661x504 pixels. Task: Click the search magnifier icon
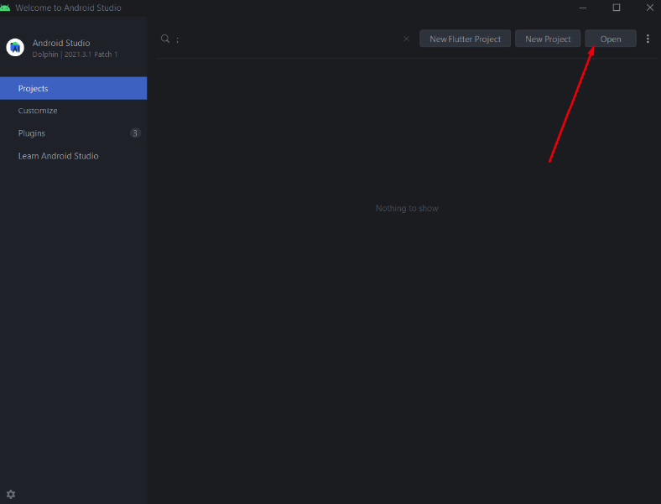point(165,39)
